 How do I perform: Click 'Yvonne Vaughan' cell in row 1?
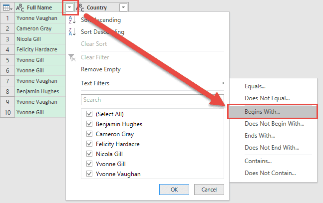[x=40, y=18]
